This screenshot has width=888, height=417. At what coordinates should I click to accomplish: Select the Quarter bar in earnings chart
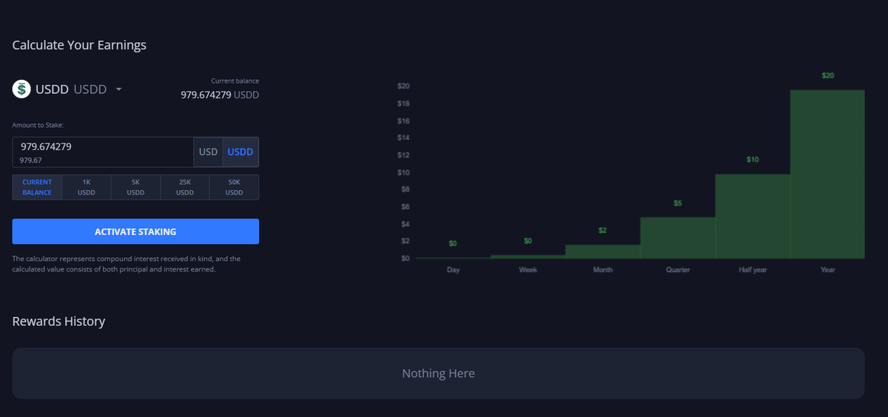click(x=678, y=238)
